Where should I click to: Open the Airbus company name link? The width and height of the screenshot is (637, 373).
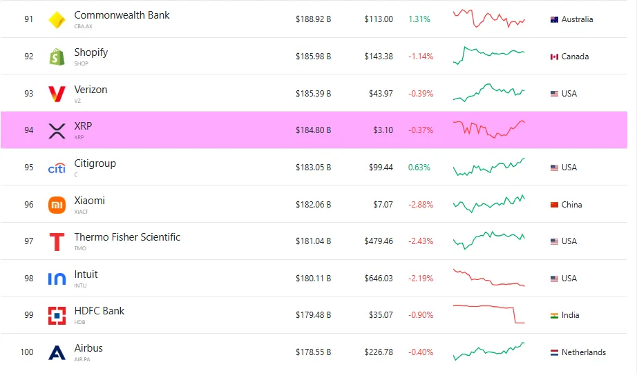coord(88,348)
